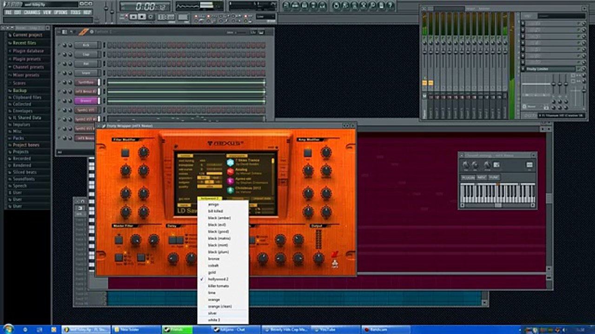Open the OPTIONS menu
Image resolution: width=595 pixels, height=334 pixels.
pyautogui.click(x=61, y=12)
